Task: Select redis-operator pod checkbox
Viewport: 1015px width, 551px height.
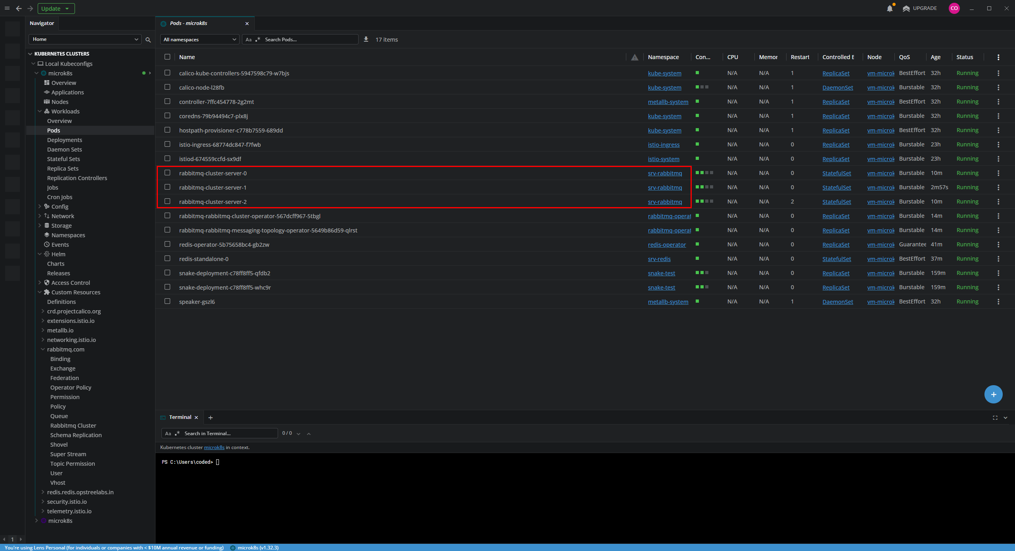Action: tap(167, 244)
